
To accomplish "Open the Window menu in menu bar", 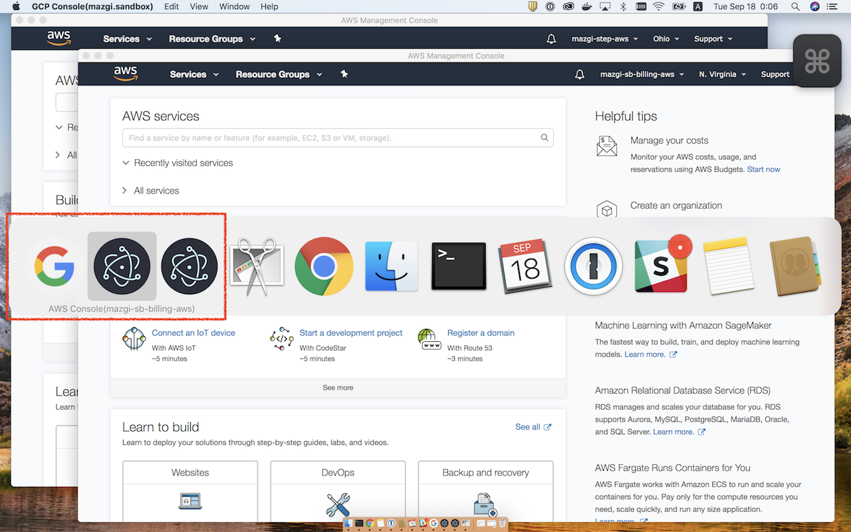I will pos(234,7).
